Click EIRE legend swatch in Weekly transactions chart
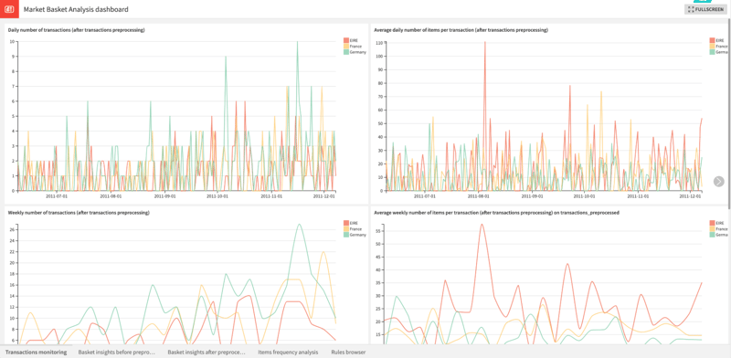This screenshot has width=731, height=358. point(346,223)
